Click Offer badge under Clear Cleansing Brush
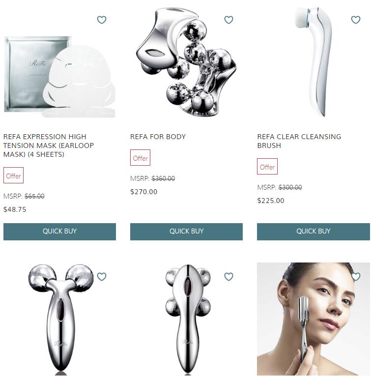 (x=267, y=166)
